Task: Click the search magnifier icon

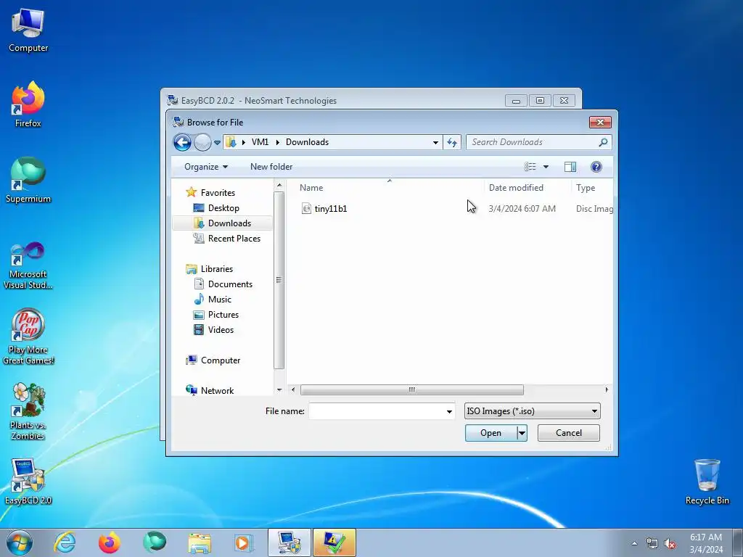Action: [603, 142]
